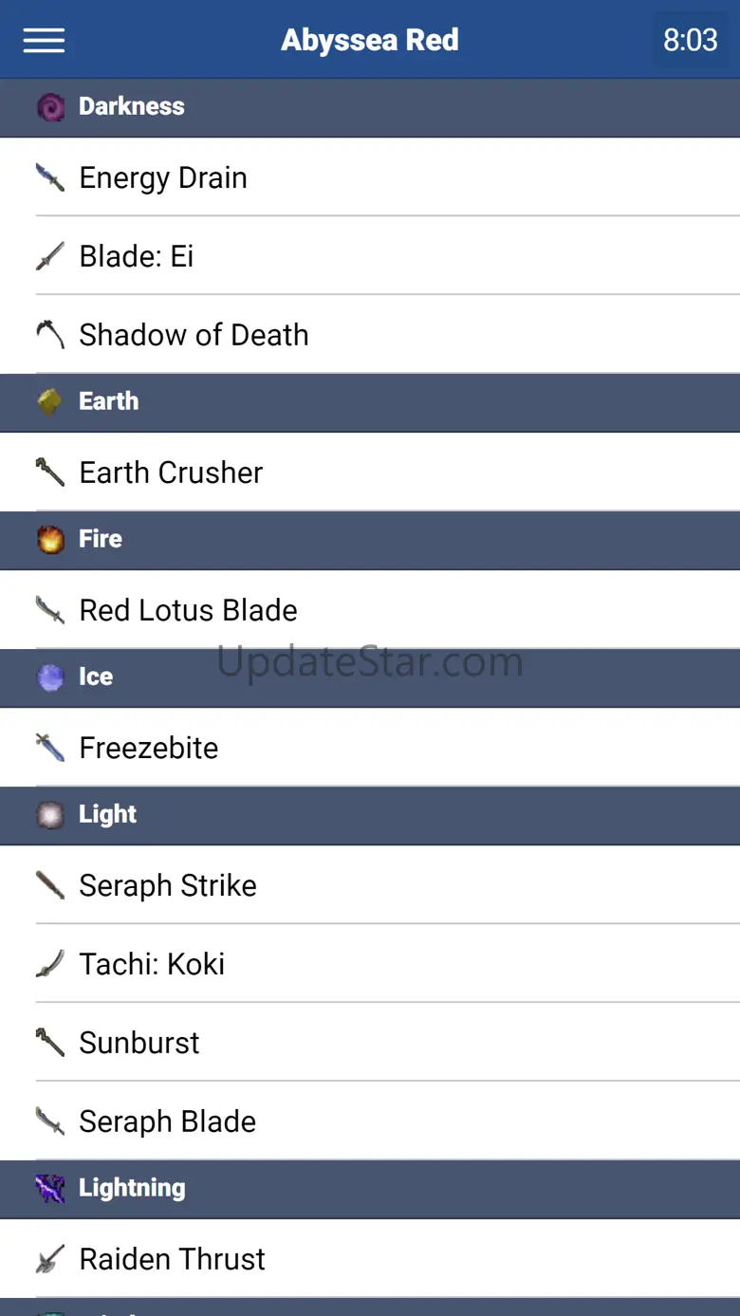Open the hamburger navigation menu
Screen dimensions: 740x1316
44,40
